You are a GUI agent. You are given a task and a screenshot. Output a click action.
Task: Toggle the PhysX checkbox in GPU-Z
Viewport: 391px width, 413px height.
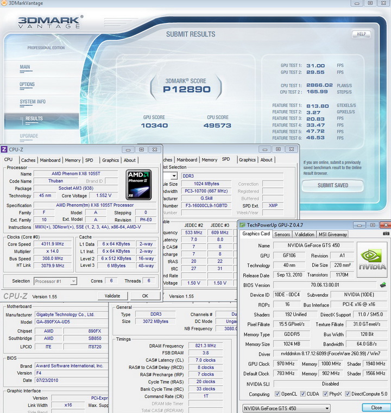(325, 394)
